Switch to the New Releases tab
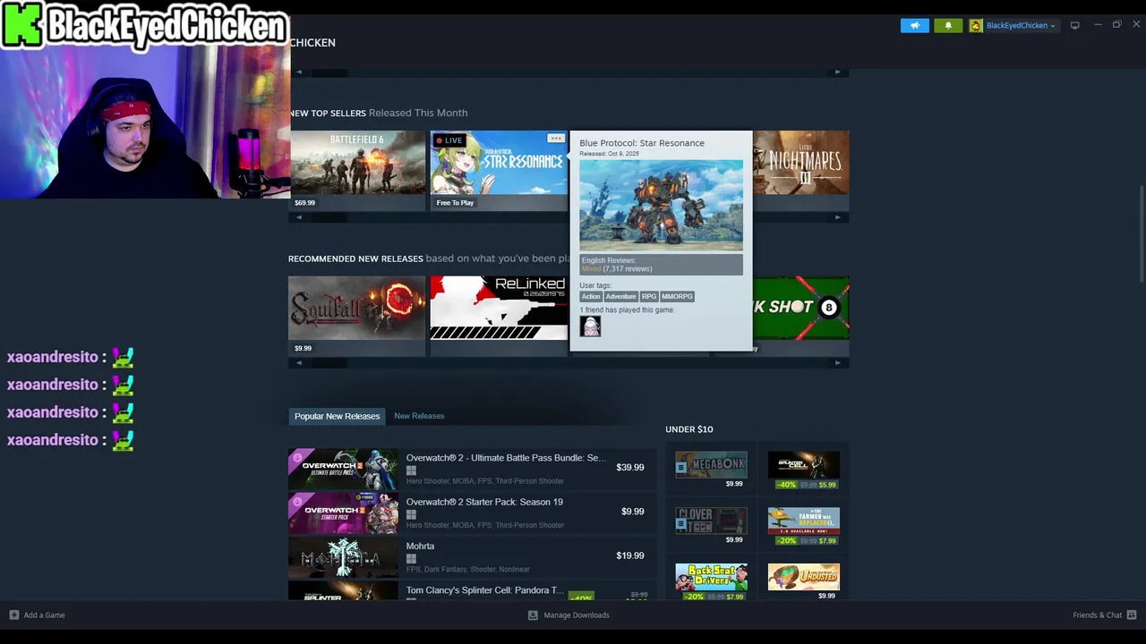The width and height of the screenshot is (1146, 644). [419, 416]
